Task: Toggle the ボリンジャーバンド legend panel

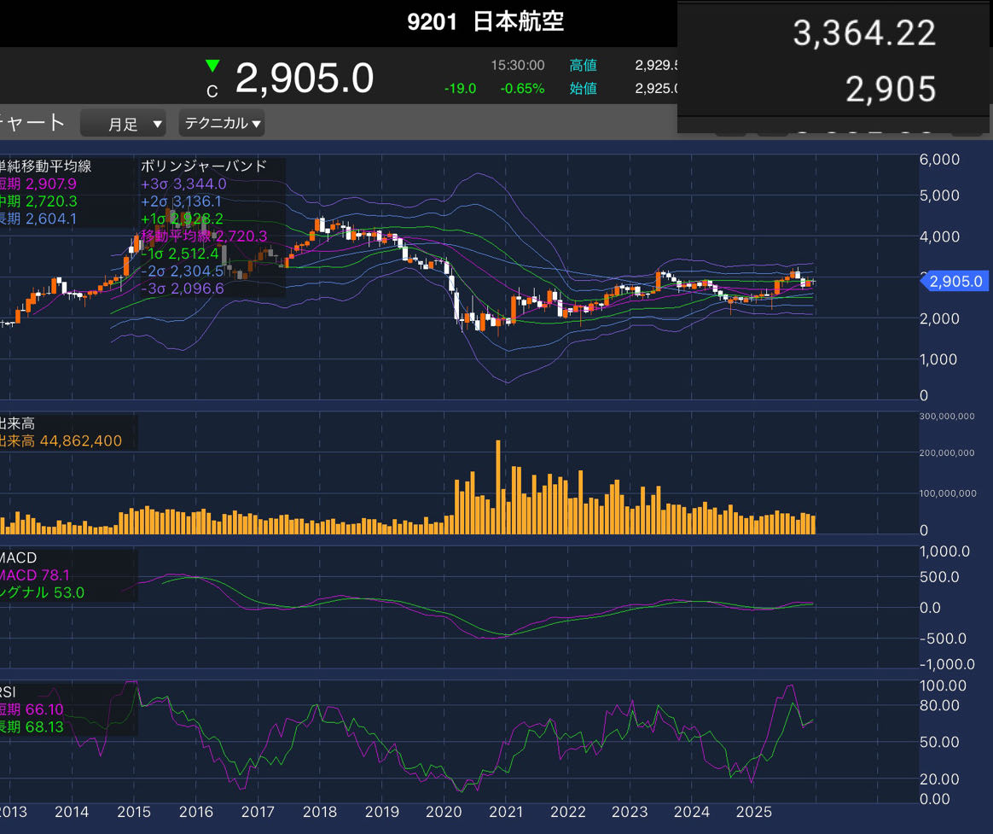Action: 212,226
